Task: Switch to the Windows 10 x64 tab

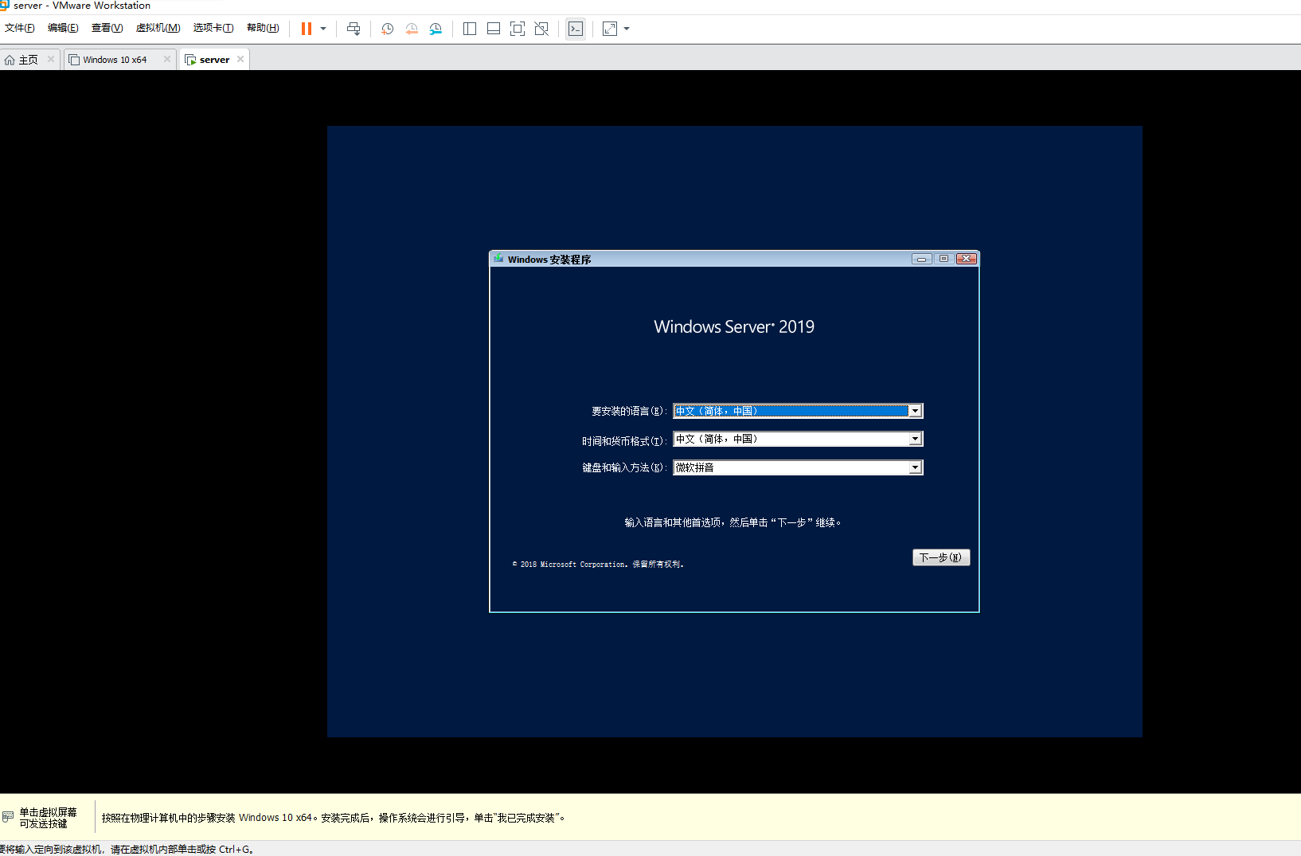Action: pyautogui.click(x=115, y=58)
